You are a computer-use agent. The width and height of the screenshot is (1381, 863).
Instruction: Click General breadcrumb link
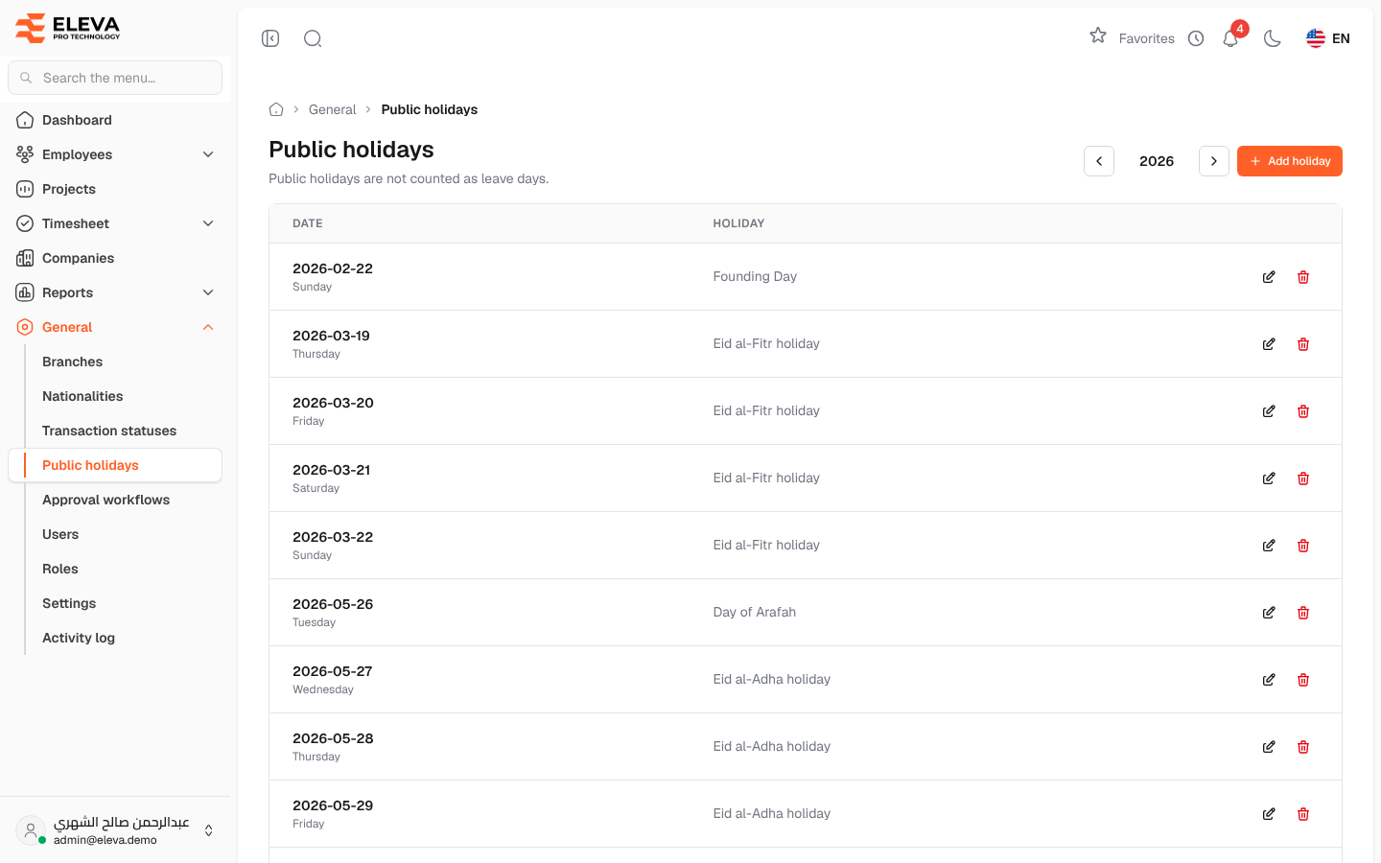click(x=332, y=109)
